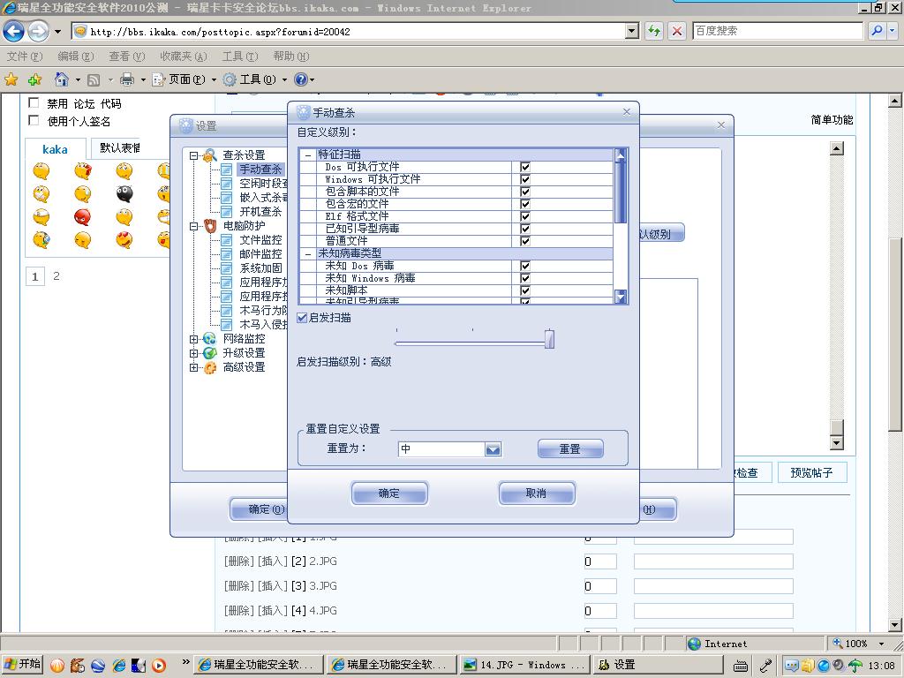Click the 高级设置 gear icon in settings tree
Viewport: 904px width, 678px height.
click(210, 367)
